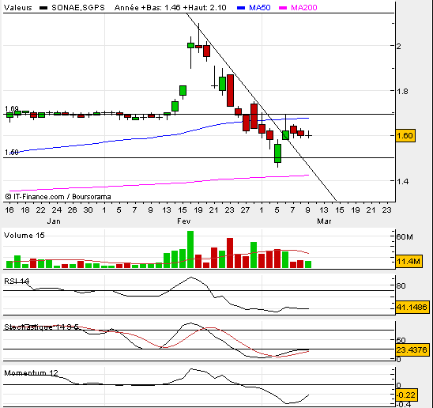Select the MA50 legend label

tap(260, 8)
